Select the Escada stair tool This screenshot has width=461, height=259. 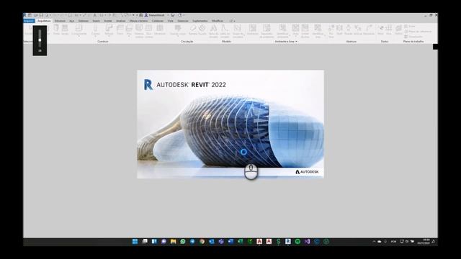[x=202, y=29]
